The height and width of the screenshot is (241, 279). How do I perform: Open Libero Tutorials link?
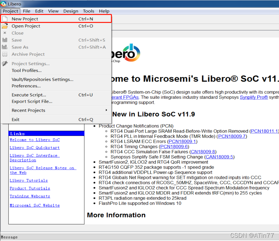tap(29, 181)
